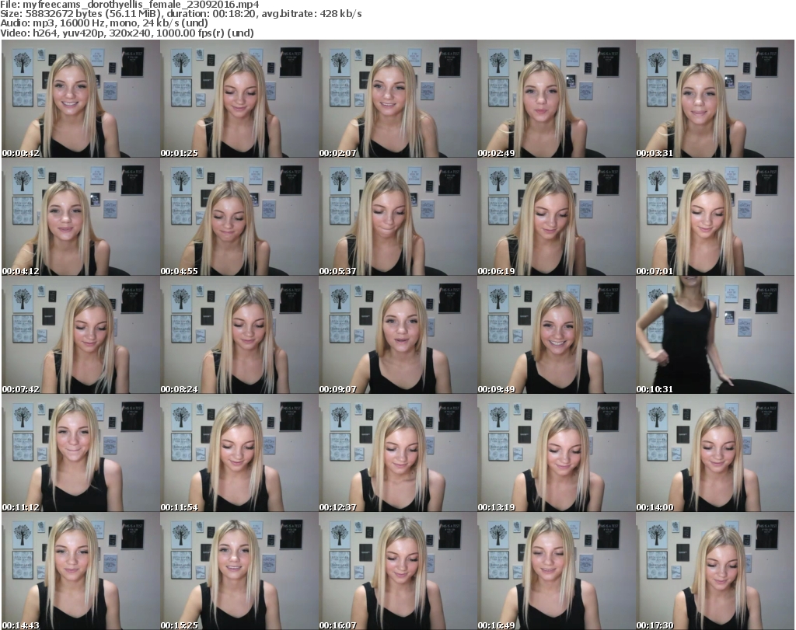
Task: Click the frame at 00:09:07
Action: (x=397, y=336)
